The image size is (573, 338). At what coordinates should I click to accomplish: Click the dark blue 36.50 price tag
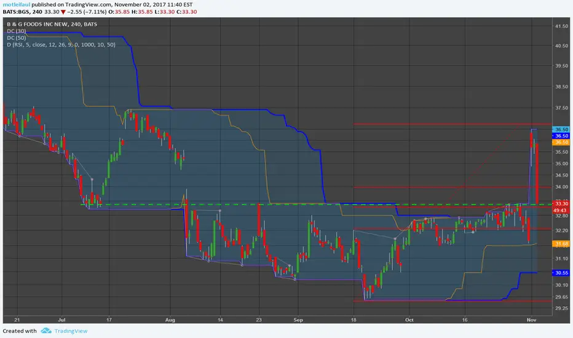pos(561,136)
